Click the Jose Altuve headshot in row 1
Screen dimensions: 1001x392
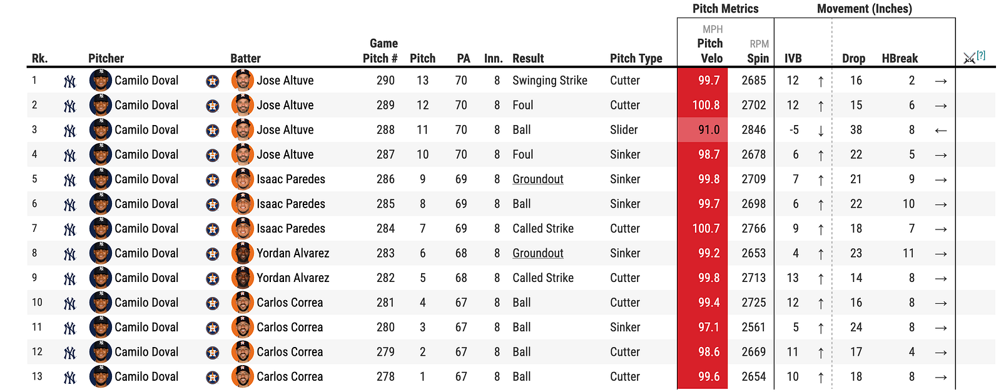[x=243, y=81]
